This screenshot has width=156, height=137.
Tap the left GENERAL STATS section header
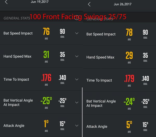coord(17,18)
